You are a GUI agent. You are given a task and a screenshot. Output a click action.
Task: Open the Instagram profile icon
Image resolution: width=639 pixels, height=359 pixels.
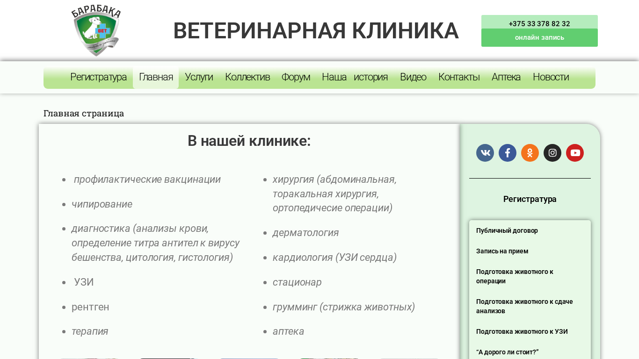pos(552,153)
